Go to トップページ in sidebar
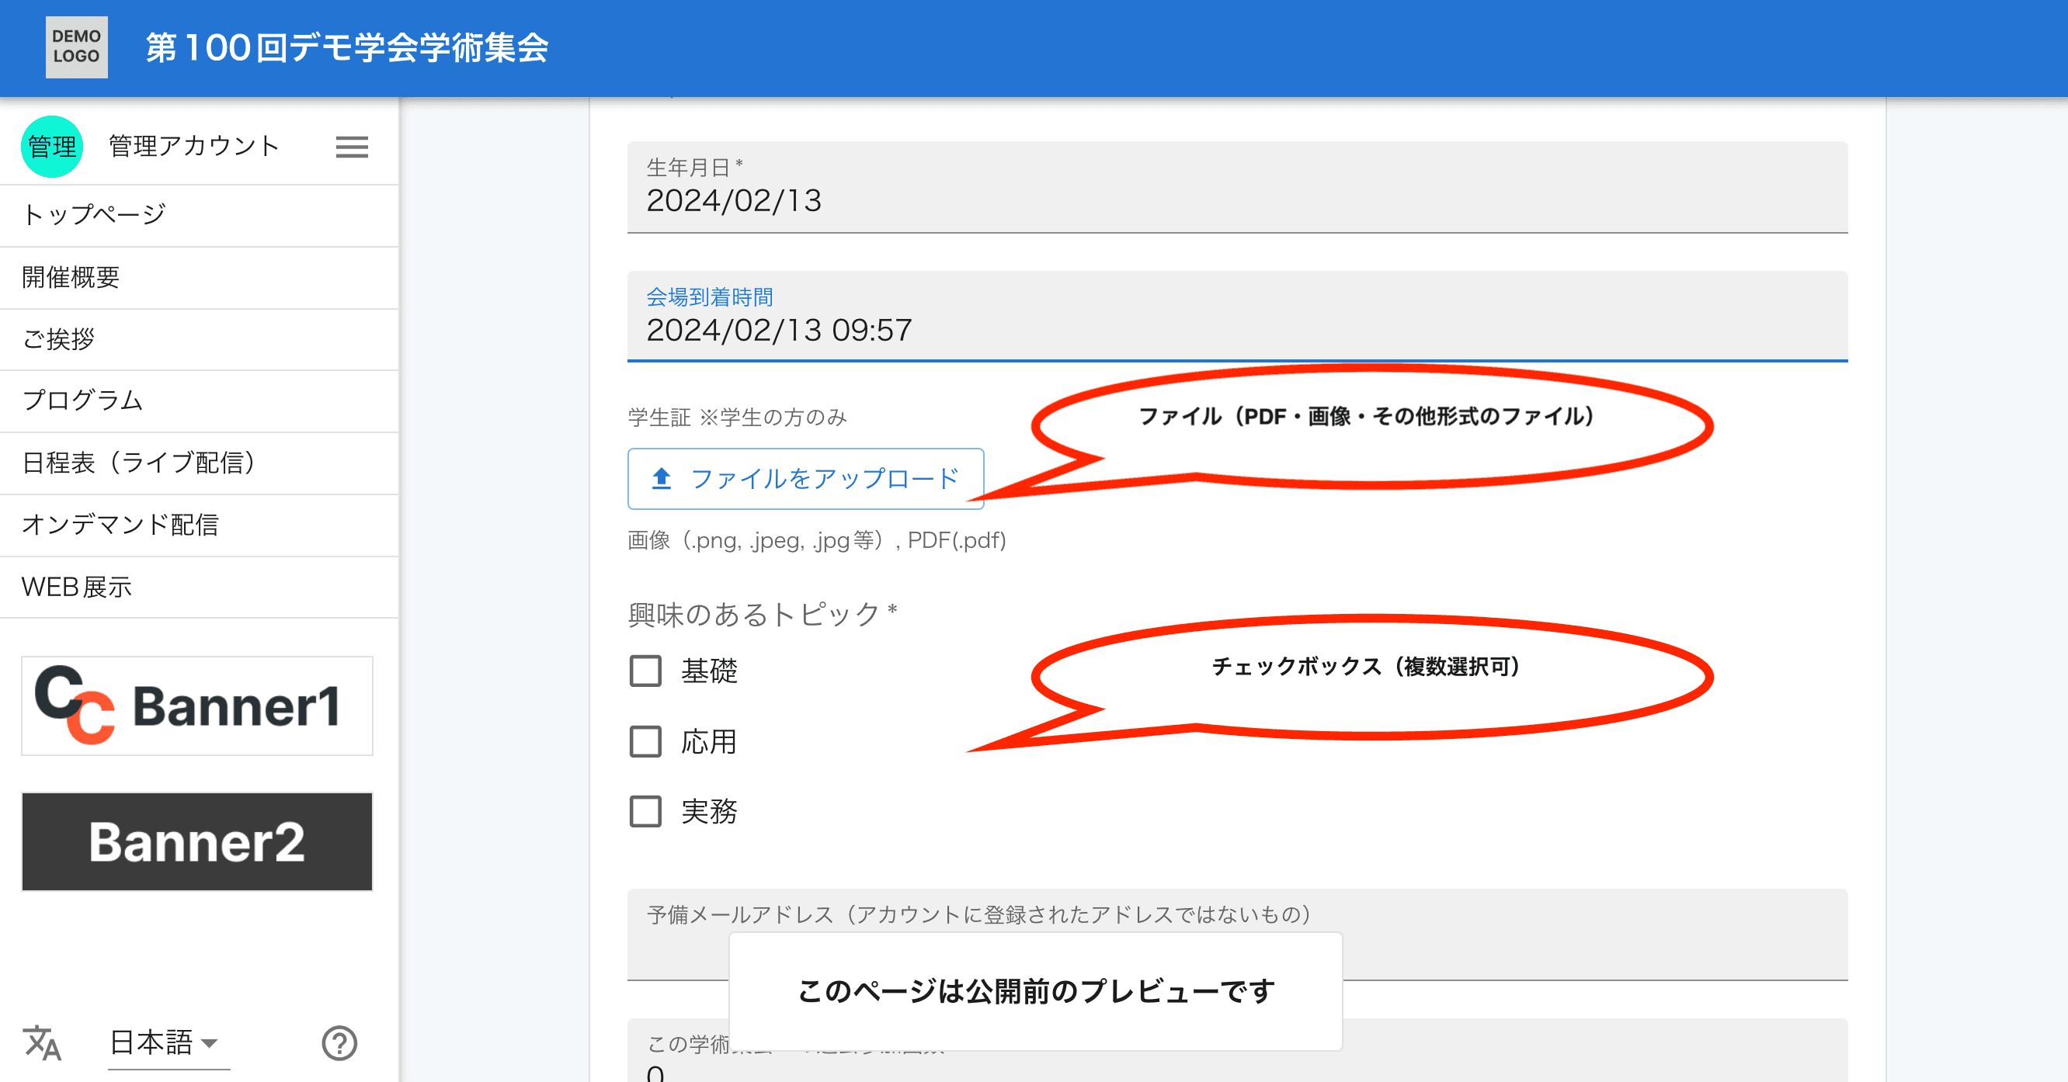This screenshot has width=2068, height=1082. click(x=199, y=215)
